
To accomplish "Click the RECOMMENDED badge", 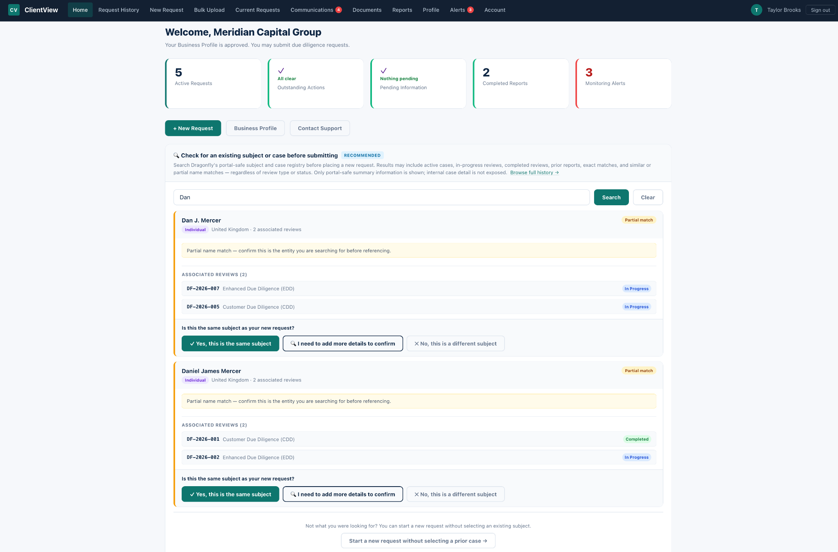I will pos(362,155).
